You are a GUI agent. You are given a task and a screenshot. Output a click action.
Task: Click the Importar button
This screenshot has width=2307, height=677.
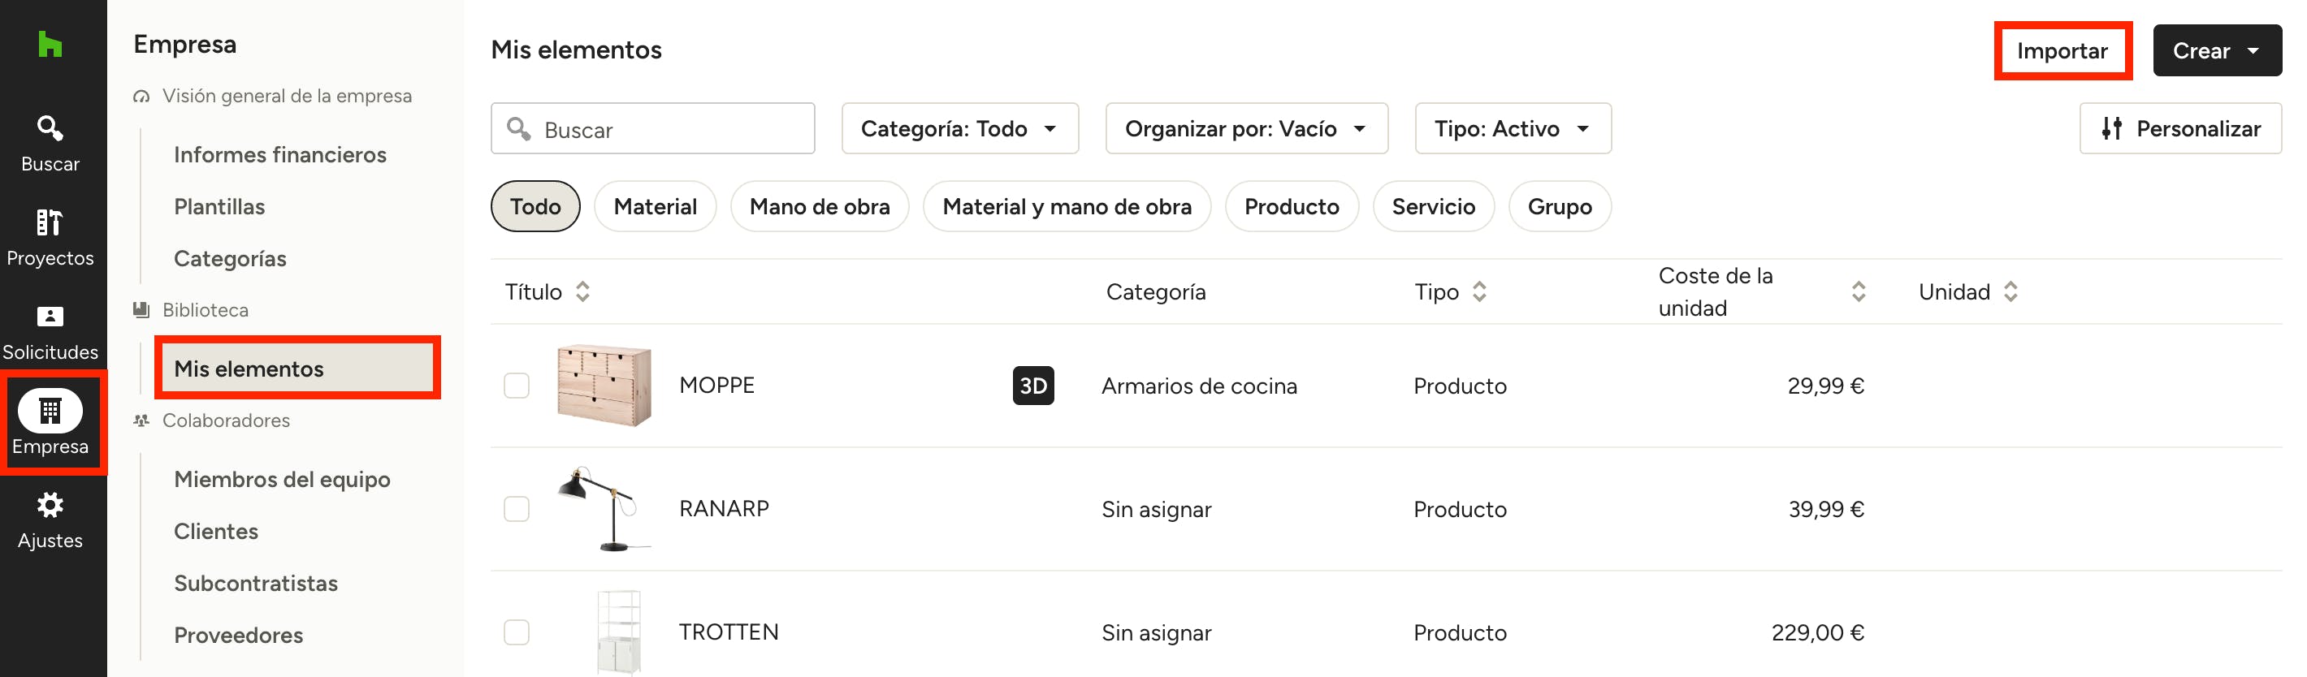(x=2062, y=51)
